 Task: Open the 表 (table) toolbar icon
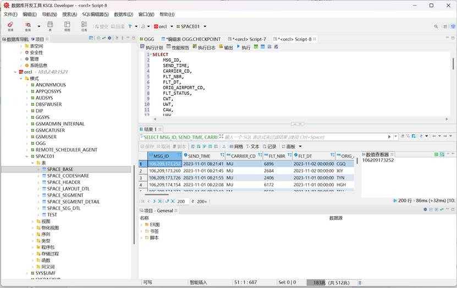pos(50,26)
